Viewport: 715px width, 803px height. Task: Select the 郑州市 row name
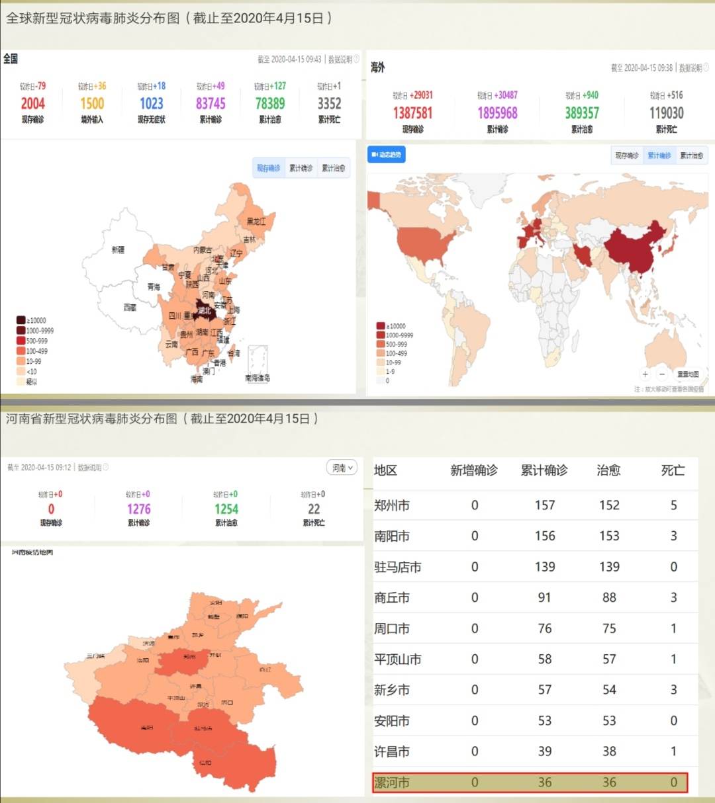(x=392, y=506)
